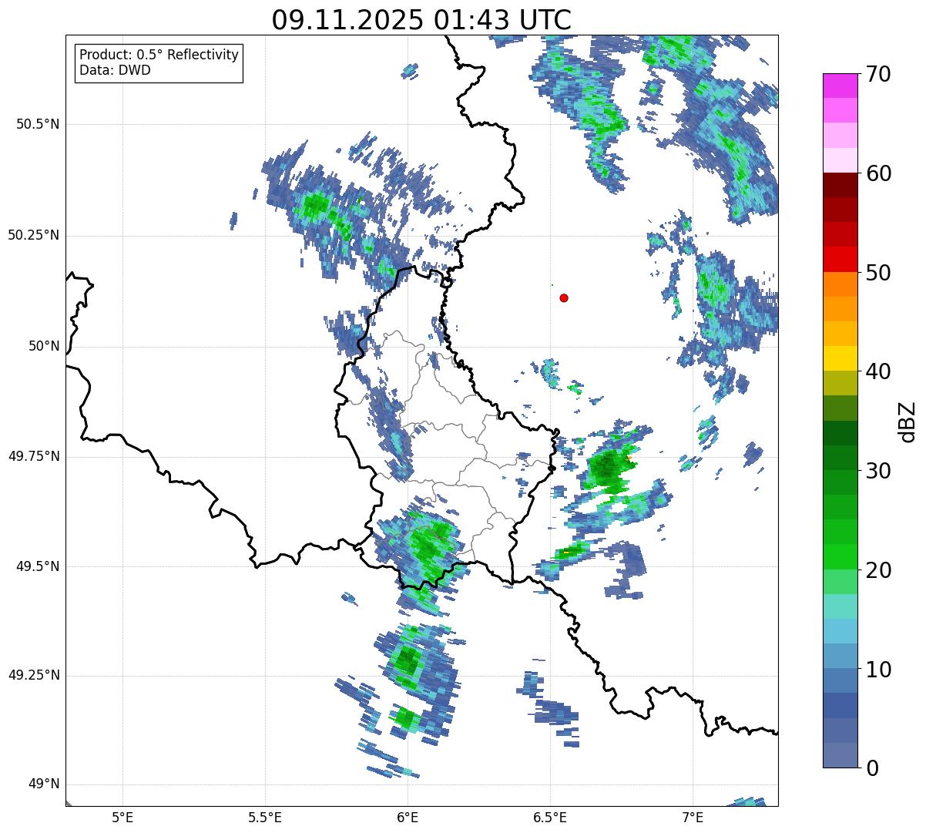This screenshot has width=926, height=833.
Task: Pick the yellow swatch just above 40 dBZ
Action: (840, 359)
